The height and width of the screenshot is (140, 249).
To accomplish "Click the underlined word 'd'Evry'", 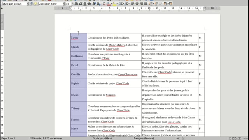I will [x=105, y=58].
